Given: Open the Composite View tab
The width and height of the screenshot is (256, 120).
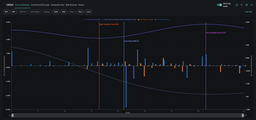Looking at the screenshot, I should coord(57,5).
